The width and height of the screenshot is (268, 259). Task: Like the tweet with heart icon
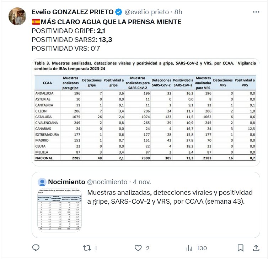[138, 248]
